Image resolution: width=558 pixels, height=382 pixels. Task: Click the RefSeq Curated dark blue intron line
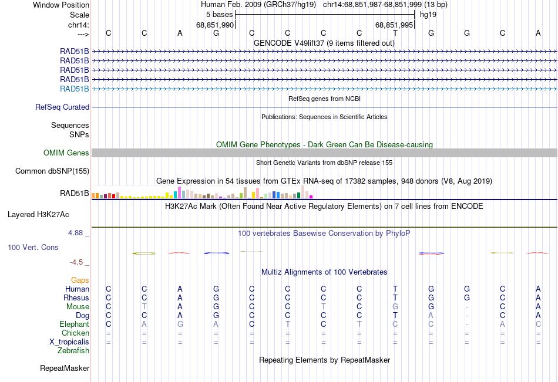pos(324,107)
